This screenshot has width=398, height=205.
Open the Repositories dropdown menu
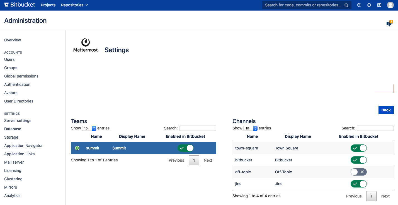tap(74, 5)
